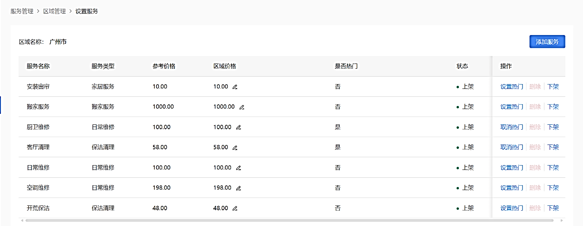Edit region price for 厨卫维修
The height and width of the screenshot is (226, 583).
click(238, 127)
